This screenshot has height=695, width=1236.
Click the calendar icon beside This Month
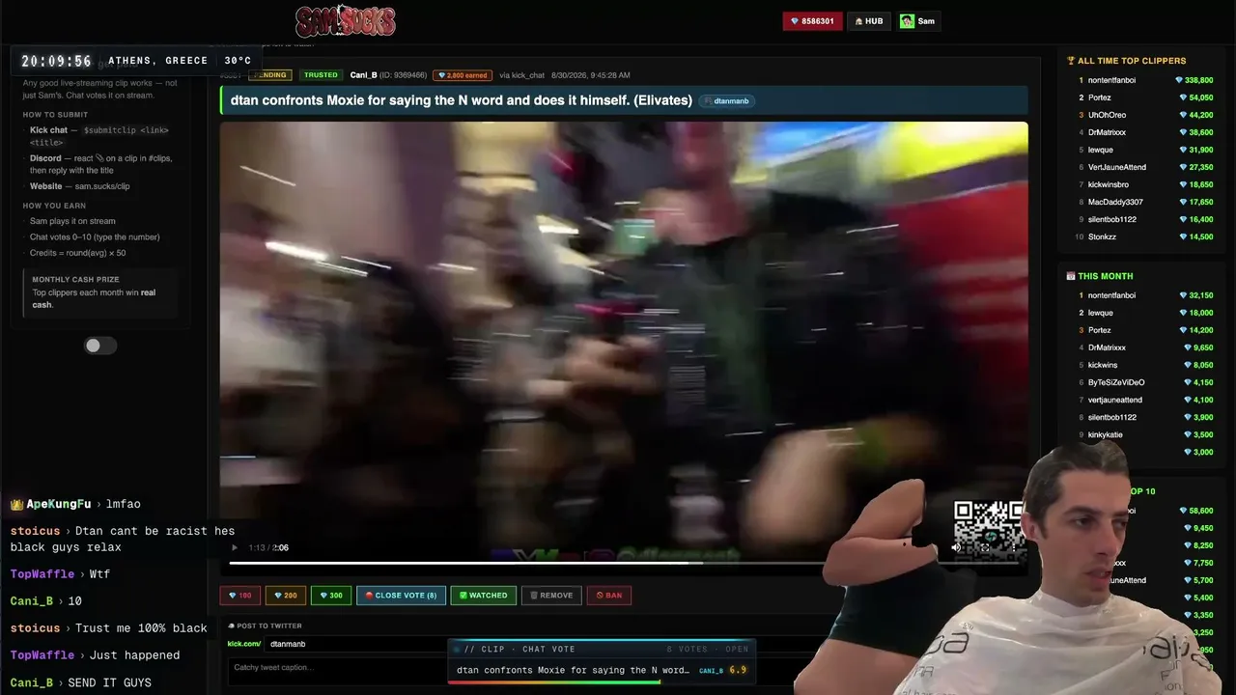pyautogui.click(x=1071, y=276)
